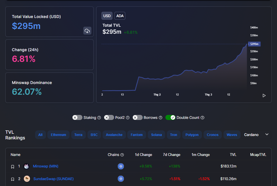
Task: Disable the Double Count toggle
Action: [170, 117]
